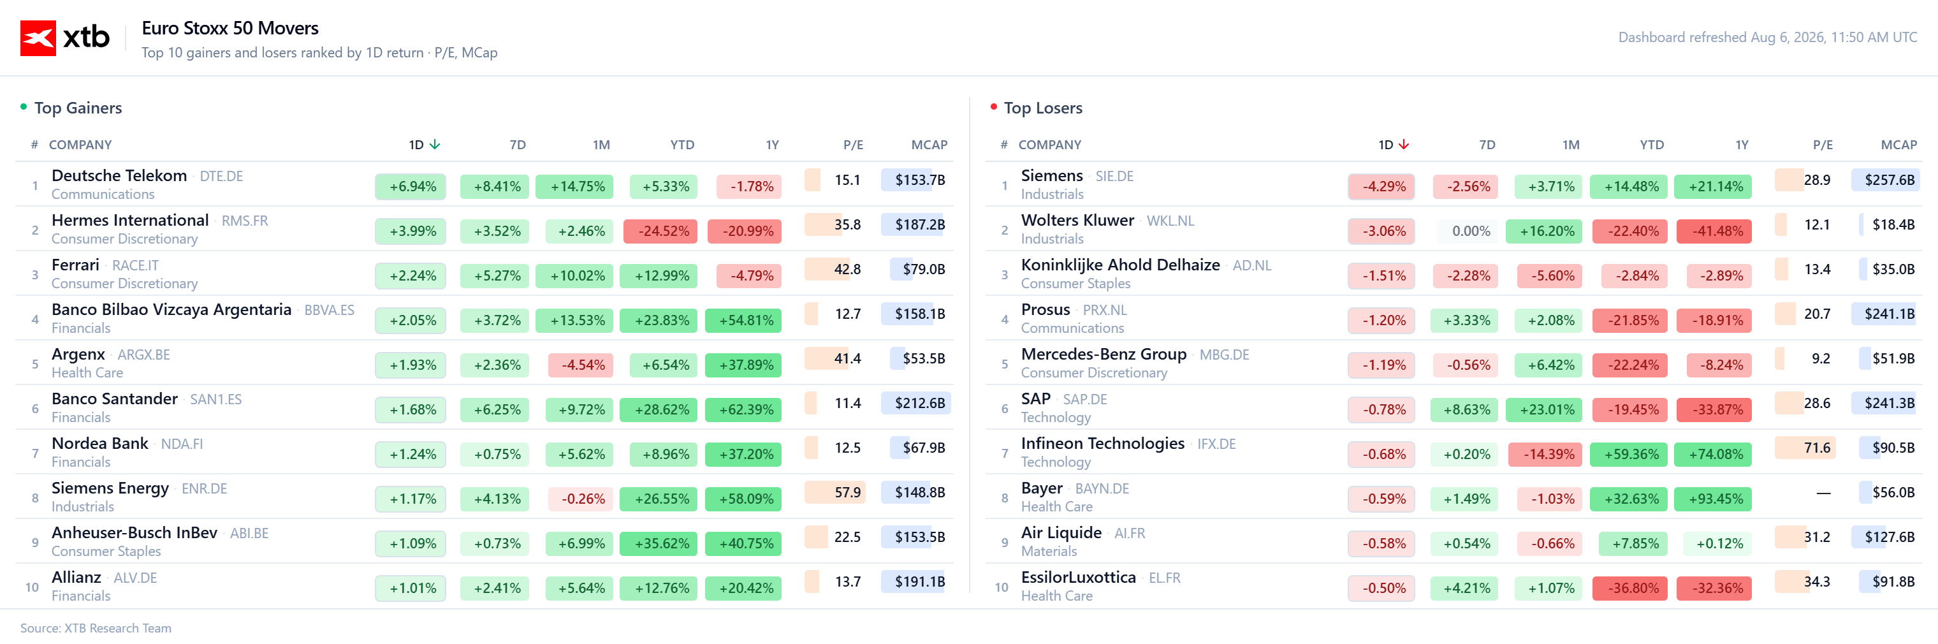Open the Deutsche Telekom company row
1938x644 pixels.
tap(484, 184)
